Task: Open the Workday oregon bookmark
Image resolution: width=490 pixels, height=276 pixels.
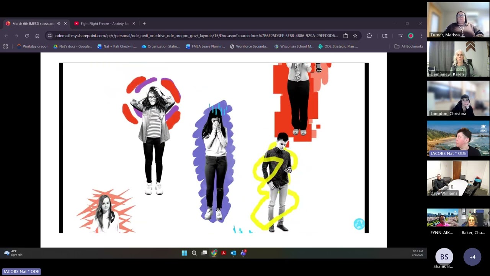Action: [33, 46]
